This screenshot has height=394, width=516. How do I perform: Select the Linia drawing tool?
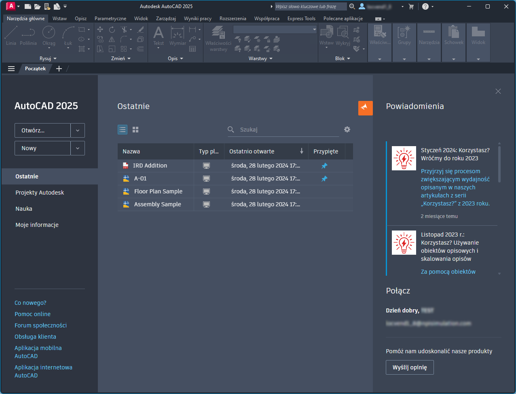(11, 36)
